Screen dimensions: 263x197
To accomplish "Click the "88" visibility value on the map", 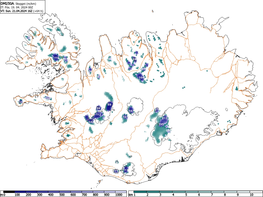I will point(98,108).
